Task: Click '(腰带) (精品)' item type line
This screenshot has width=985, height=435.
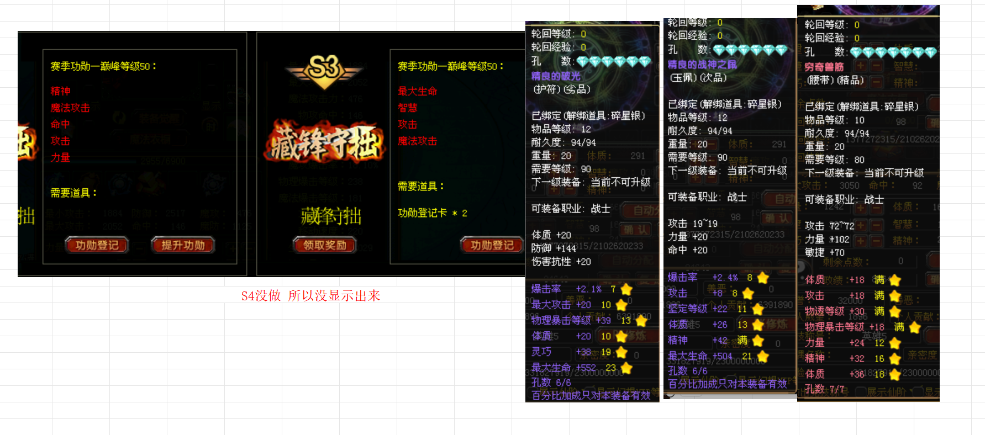Action: [835, 80]
